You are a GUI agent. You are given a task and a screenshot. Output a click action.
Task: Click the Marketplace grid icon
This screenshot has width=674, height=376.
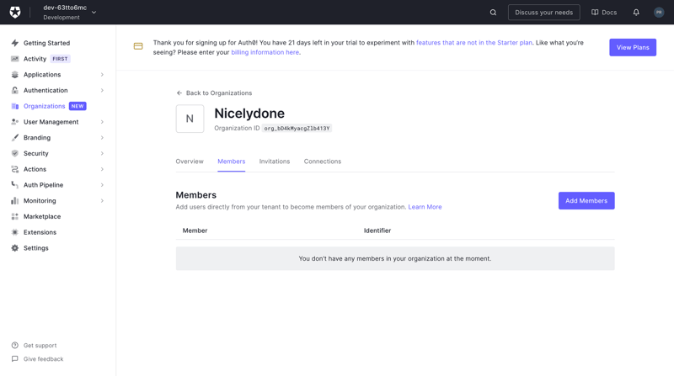pos(15,216)
